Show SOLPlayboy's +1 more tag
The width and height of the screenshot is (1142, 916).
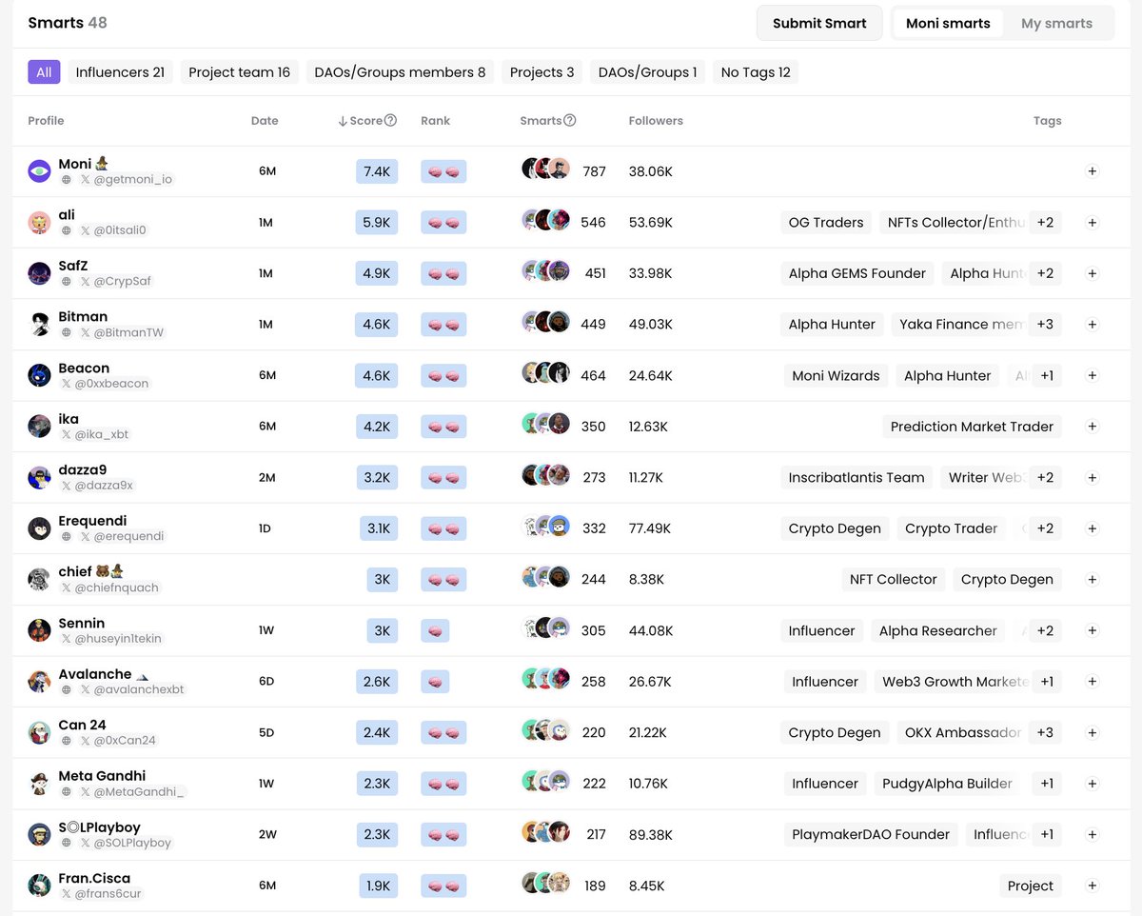(1047, 835)
